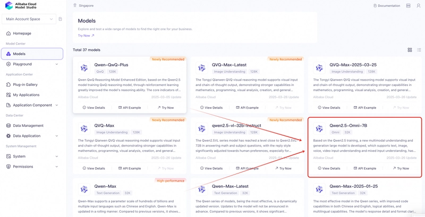425x217 pixels.
Task: Click the Singapore region location icon
Action: 75,5
